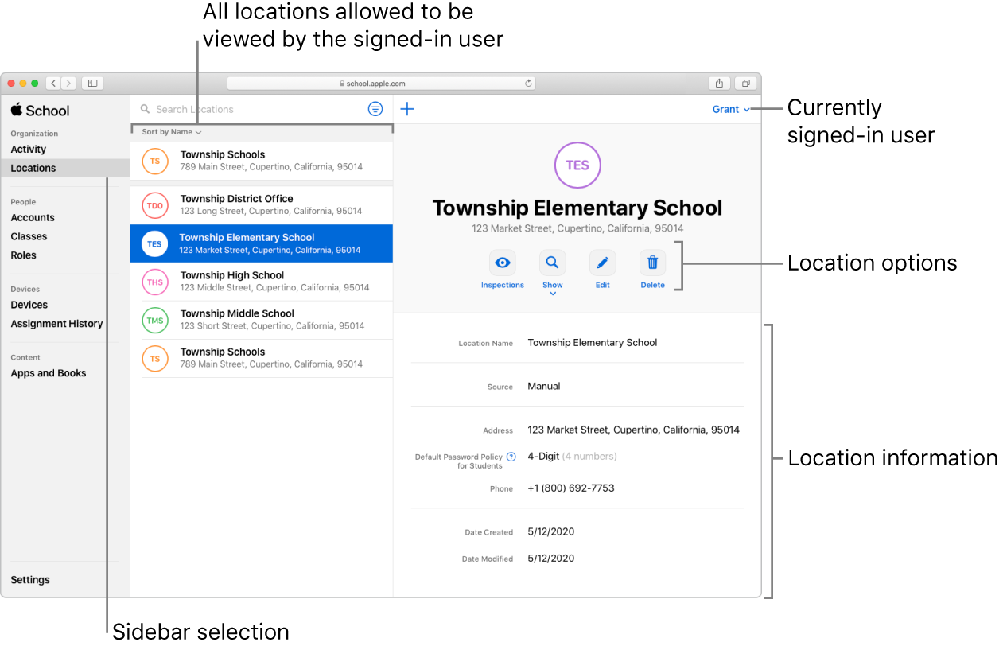Open Apps and Books from the sidebar
This screenshot has width=1003, height=650.
[x=48, y=372]
